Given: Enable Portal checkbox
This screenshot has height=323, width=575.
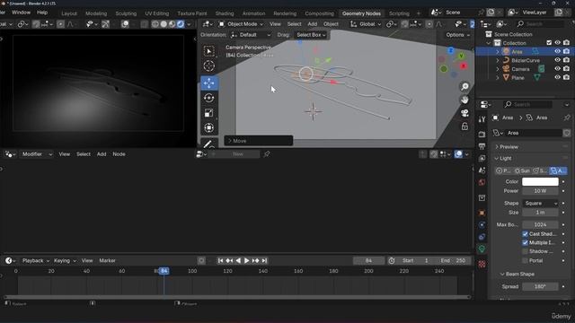Looking at the screenshot, I should 525,260.
